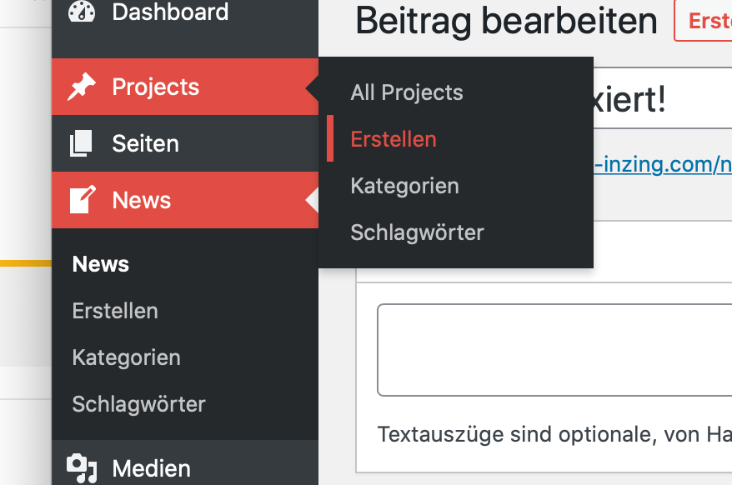
Task: Click the Dashboard gauge icon
Action: tap(82, 12)
